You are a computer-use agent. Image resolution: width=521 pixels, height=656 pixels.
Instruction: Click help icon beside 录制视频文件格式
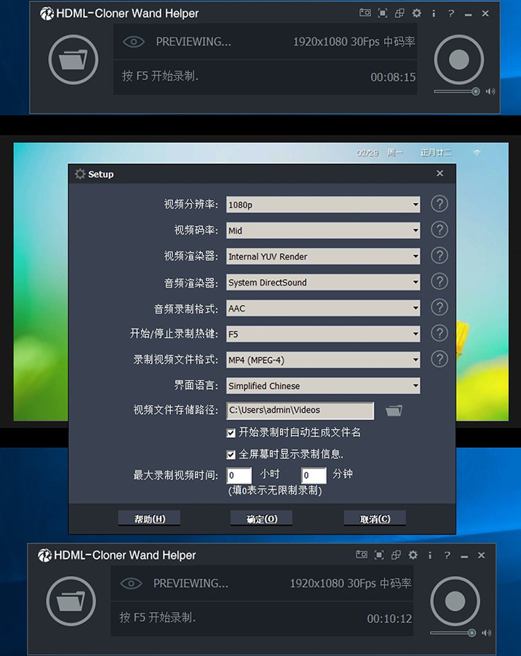440,359
